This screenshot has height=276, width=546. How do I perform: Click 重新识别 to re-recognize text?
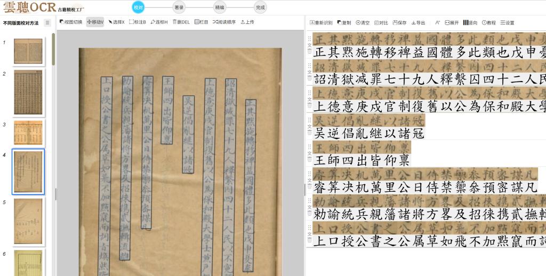tap(321, 22)
